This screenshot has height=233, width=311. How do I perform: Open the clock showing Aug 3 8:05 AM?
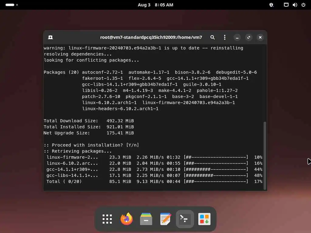[x=155, y=5]
